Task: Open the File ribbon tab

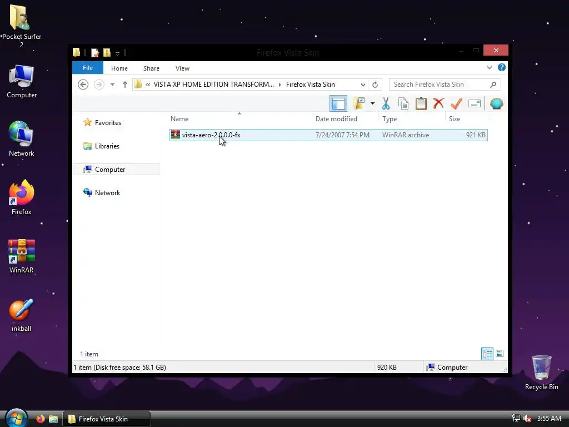Action: [x=88, y=68]
